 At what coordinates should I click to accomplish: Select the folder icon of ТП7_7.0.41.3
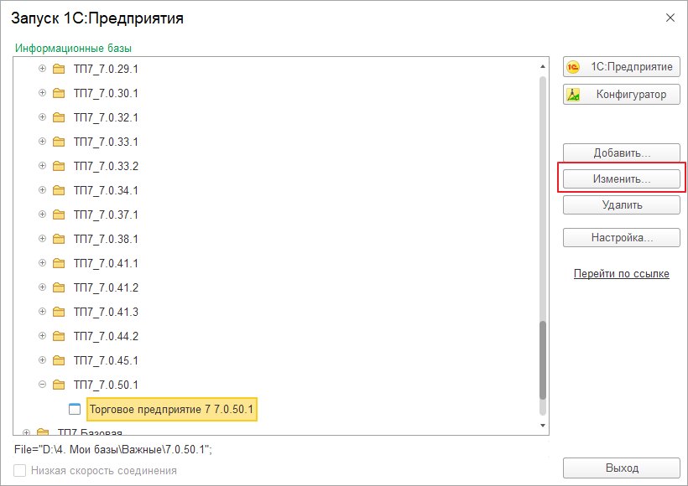(59, 312)
